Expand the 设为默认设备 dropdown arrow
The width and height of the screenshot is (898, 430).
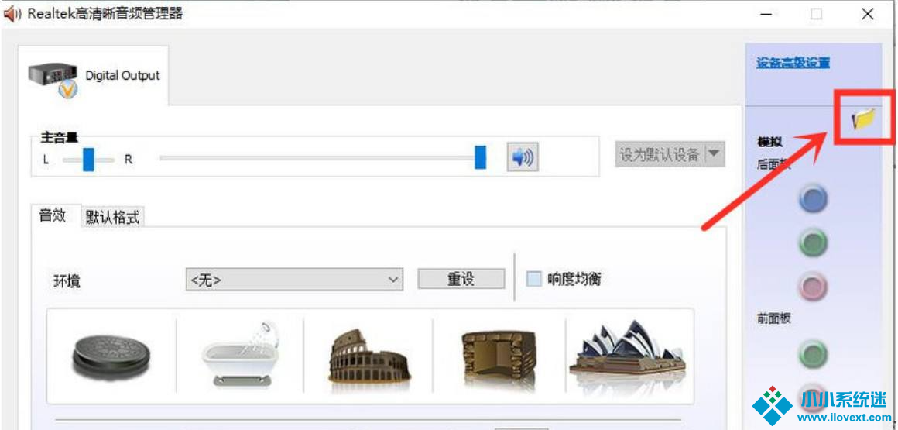714,153
